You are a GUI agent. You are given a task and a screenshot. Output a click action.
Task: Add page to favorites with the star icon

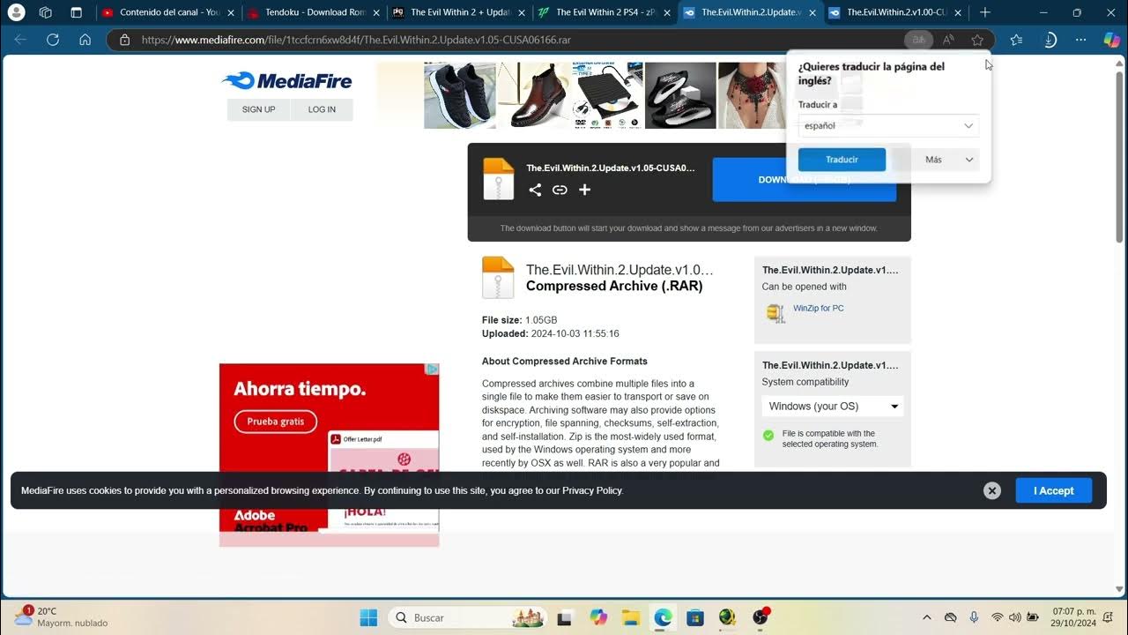[x=977, y=40]
